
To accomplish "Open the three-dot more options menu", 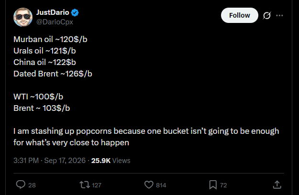I will point(279,15).
